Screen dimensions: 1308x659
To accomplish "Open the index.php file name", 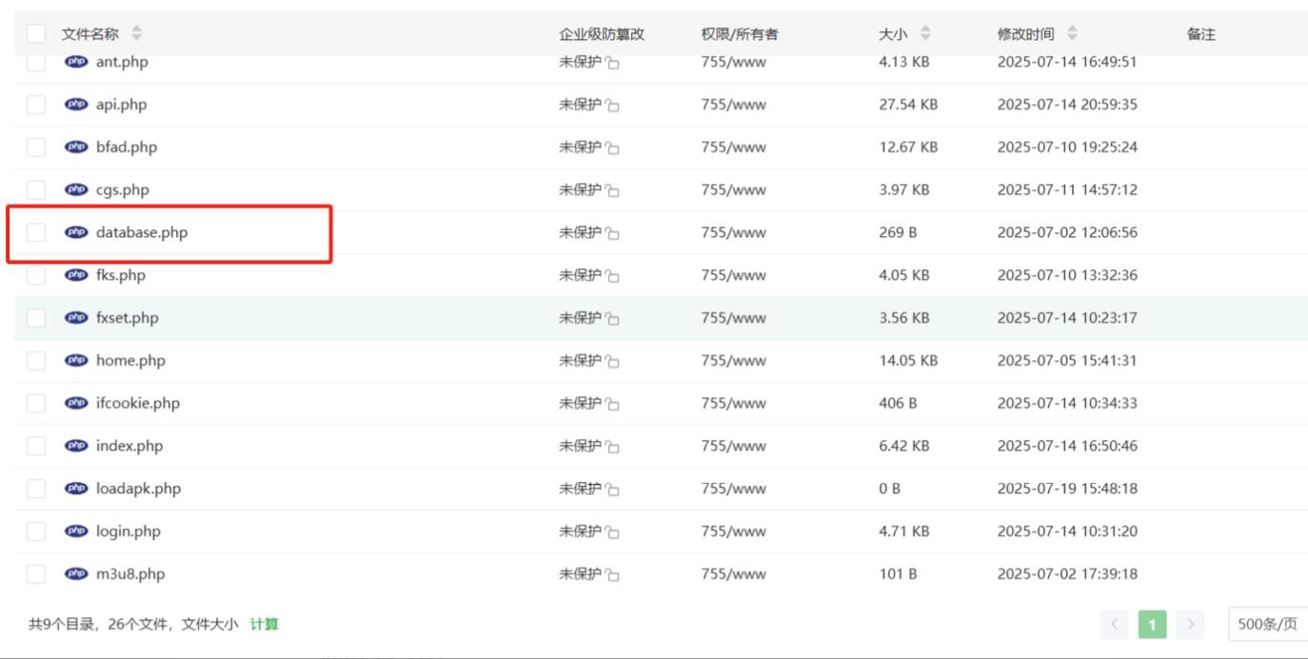I will point(129,447).
